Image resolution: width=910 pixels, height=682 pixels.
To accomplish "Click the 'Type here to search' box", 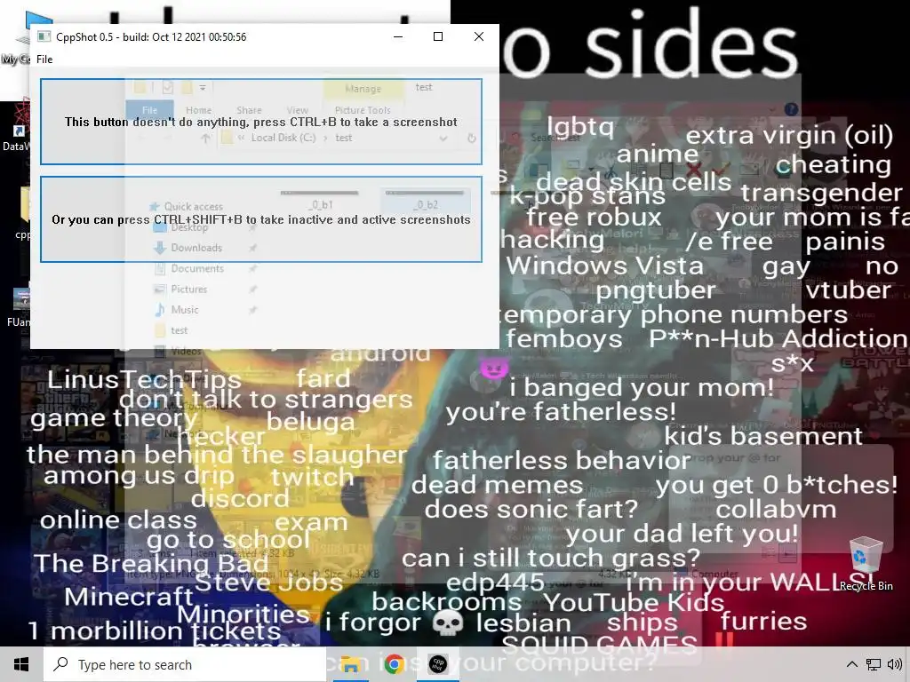I will [185, 664].
